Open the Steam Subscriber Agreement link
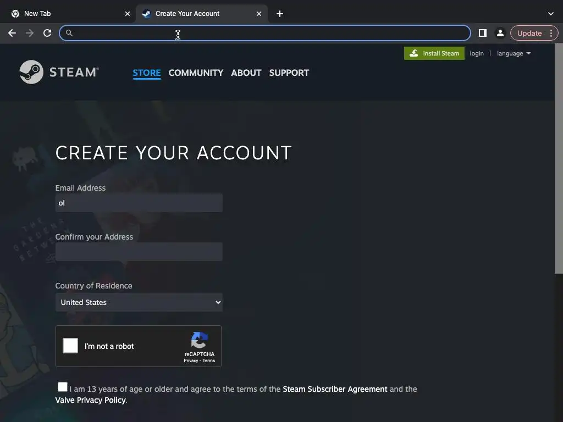The width and height of the screenshot is (563, 422). click(x=335, y=389)
